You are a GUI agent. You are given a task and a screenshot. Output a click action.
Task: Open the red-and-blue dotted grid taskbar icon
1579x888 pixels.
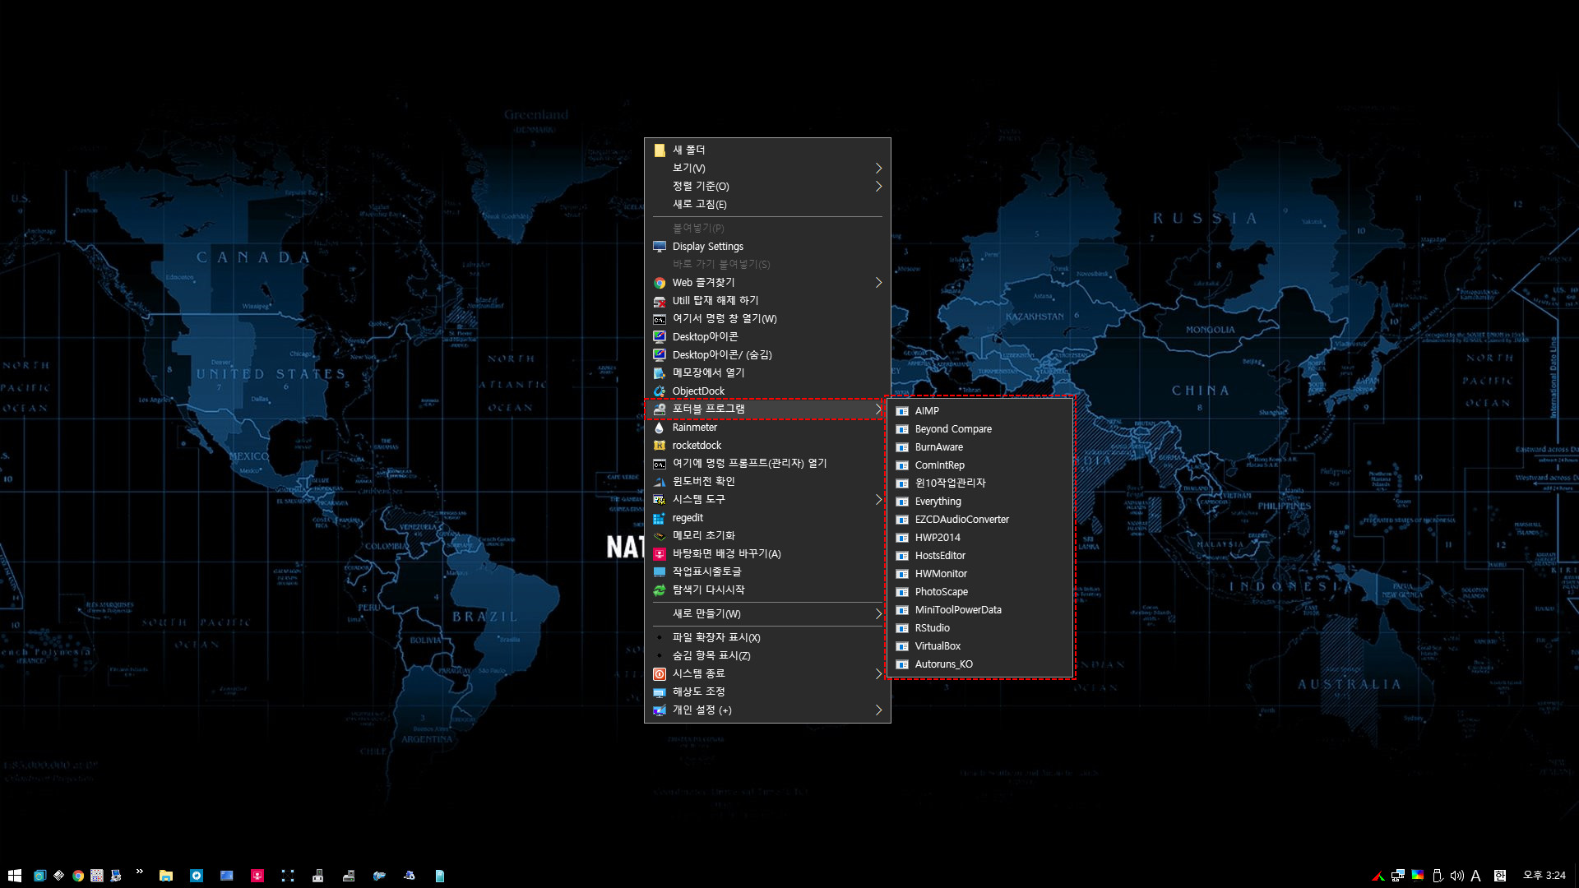click(97, 876)
